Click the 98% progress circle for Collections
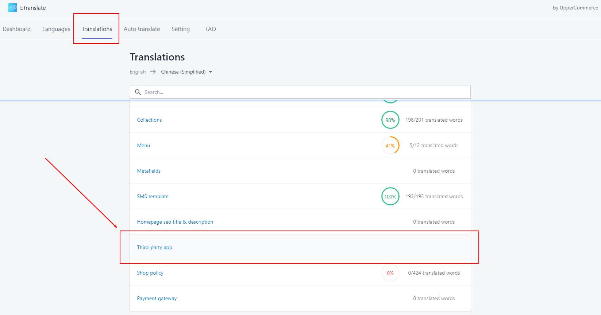601x315 pixels. click(x=390, y=120)
